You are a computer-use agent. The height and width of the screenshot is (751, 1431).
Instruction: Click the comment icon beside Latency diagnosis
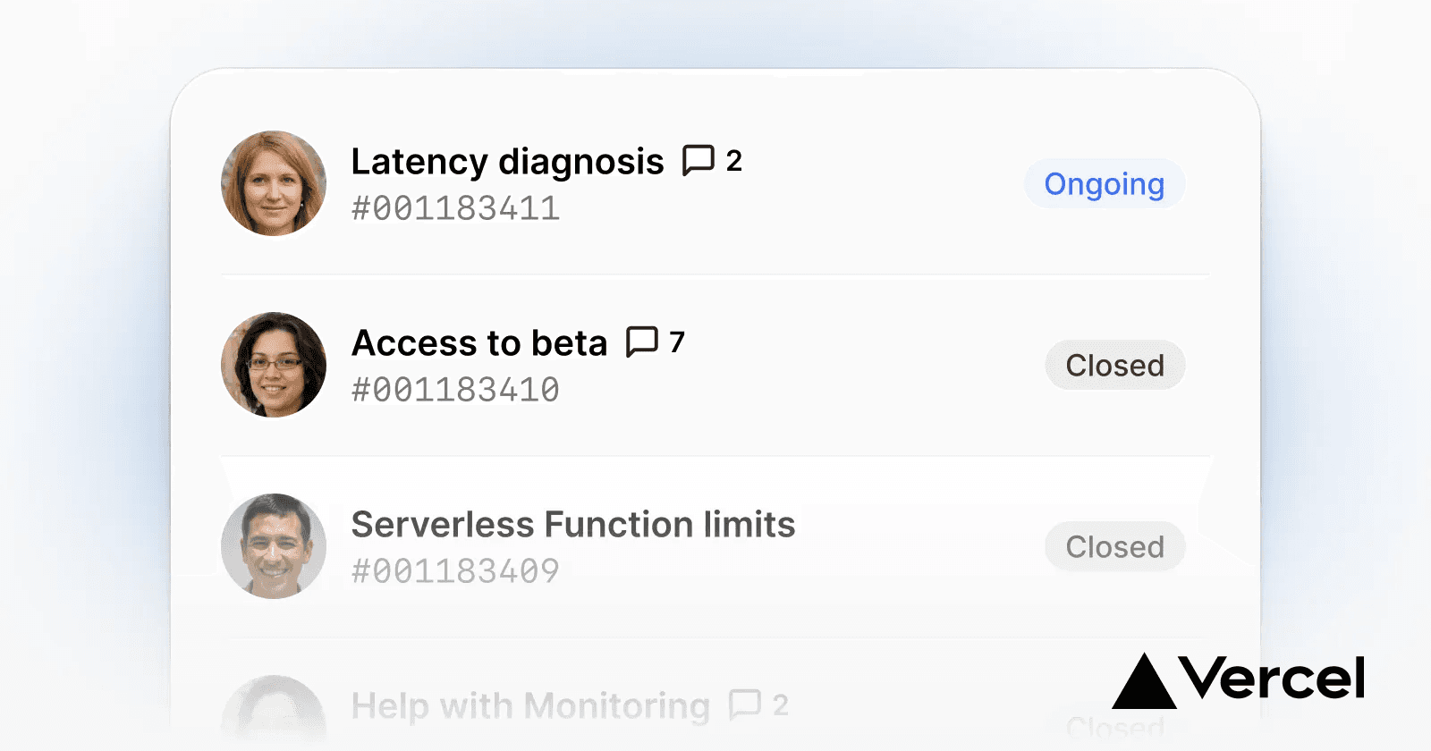(x=698, y=161)
